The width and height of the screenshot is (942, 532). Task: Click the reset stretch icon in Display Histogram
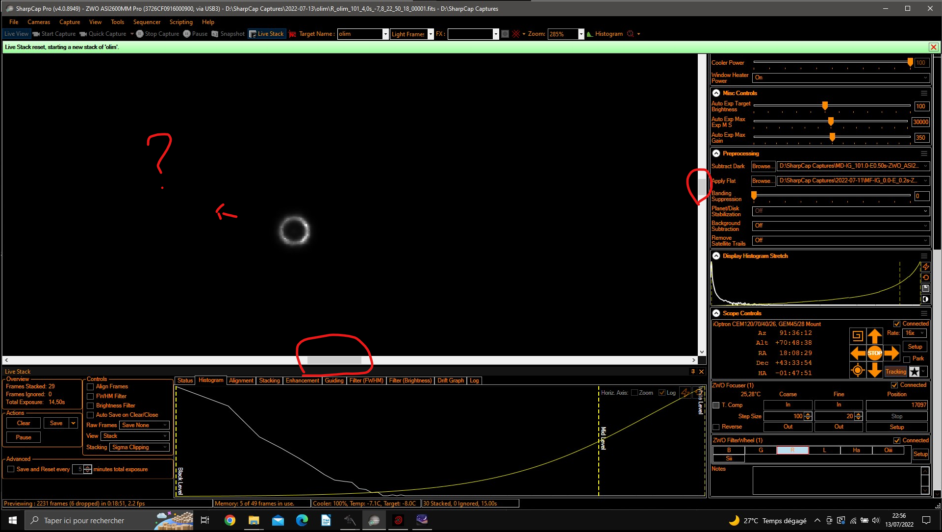coord(926,278)
